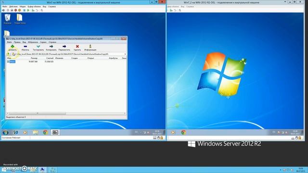Open the Избранное menu in 7-Zip
The height and width of the screenshot is (173, 308).
point(33,42)
